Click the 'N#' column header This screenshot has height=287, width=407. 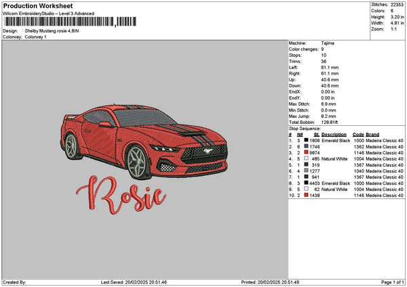pos(300,135)
